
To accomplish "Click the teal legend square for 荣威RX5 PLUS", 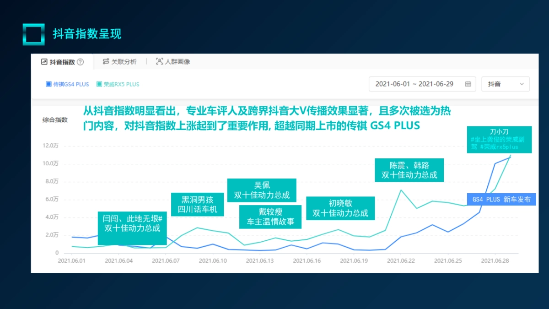I will (x=100, y=84).
